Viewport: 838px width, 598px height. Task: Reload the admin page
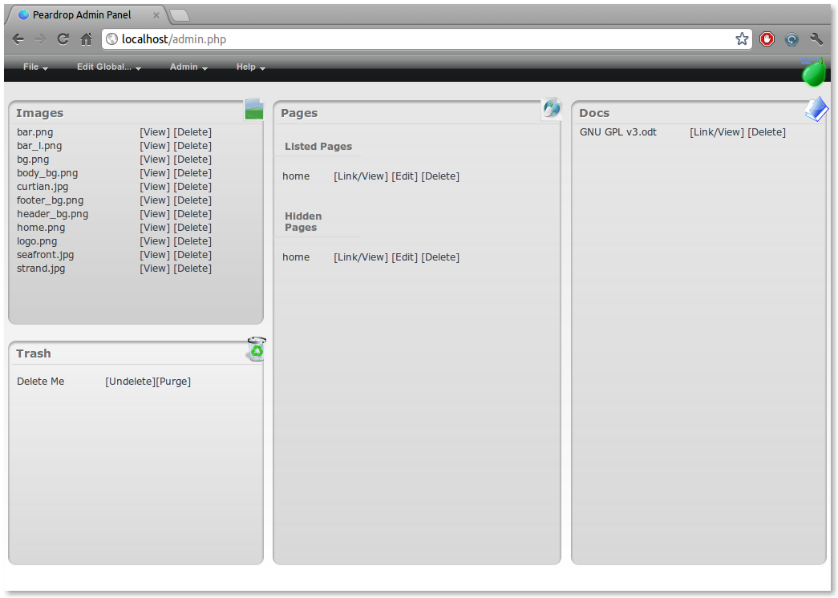point(63,39)
